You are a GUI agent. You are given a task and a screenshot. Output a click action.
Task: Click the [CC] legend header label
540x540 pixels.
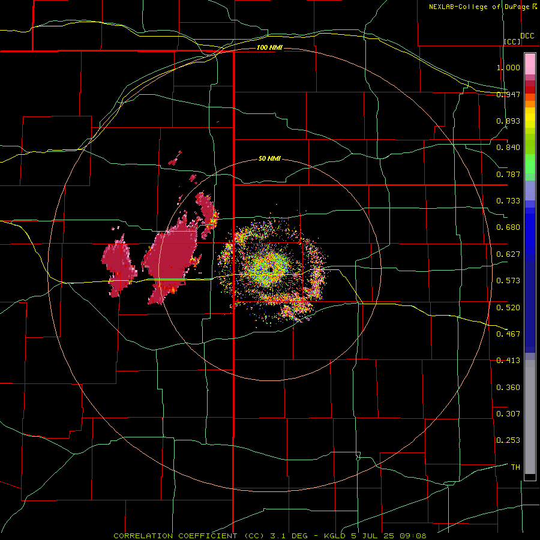coord(512,41)
